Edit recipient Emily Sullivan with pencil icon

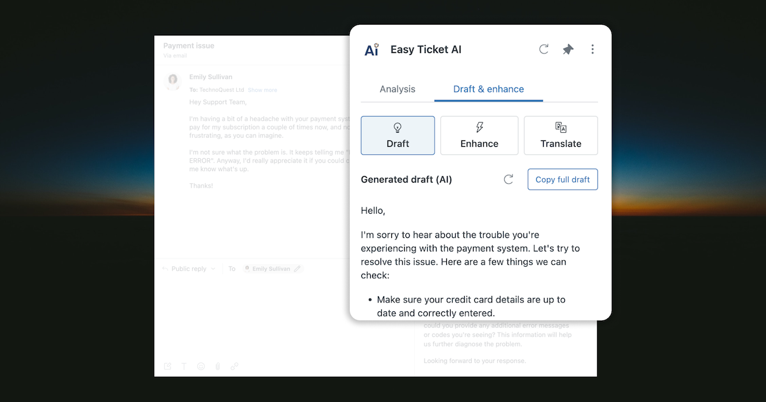click(x=297, y=268)
